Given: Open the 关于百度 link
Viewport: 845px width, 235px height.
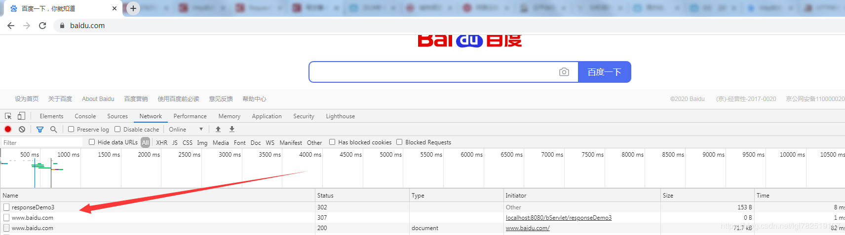Looking at the screenshot, I should click(x=60, y=99).
